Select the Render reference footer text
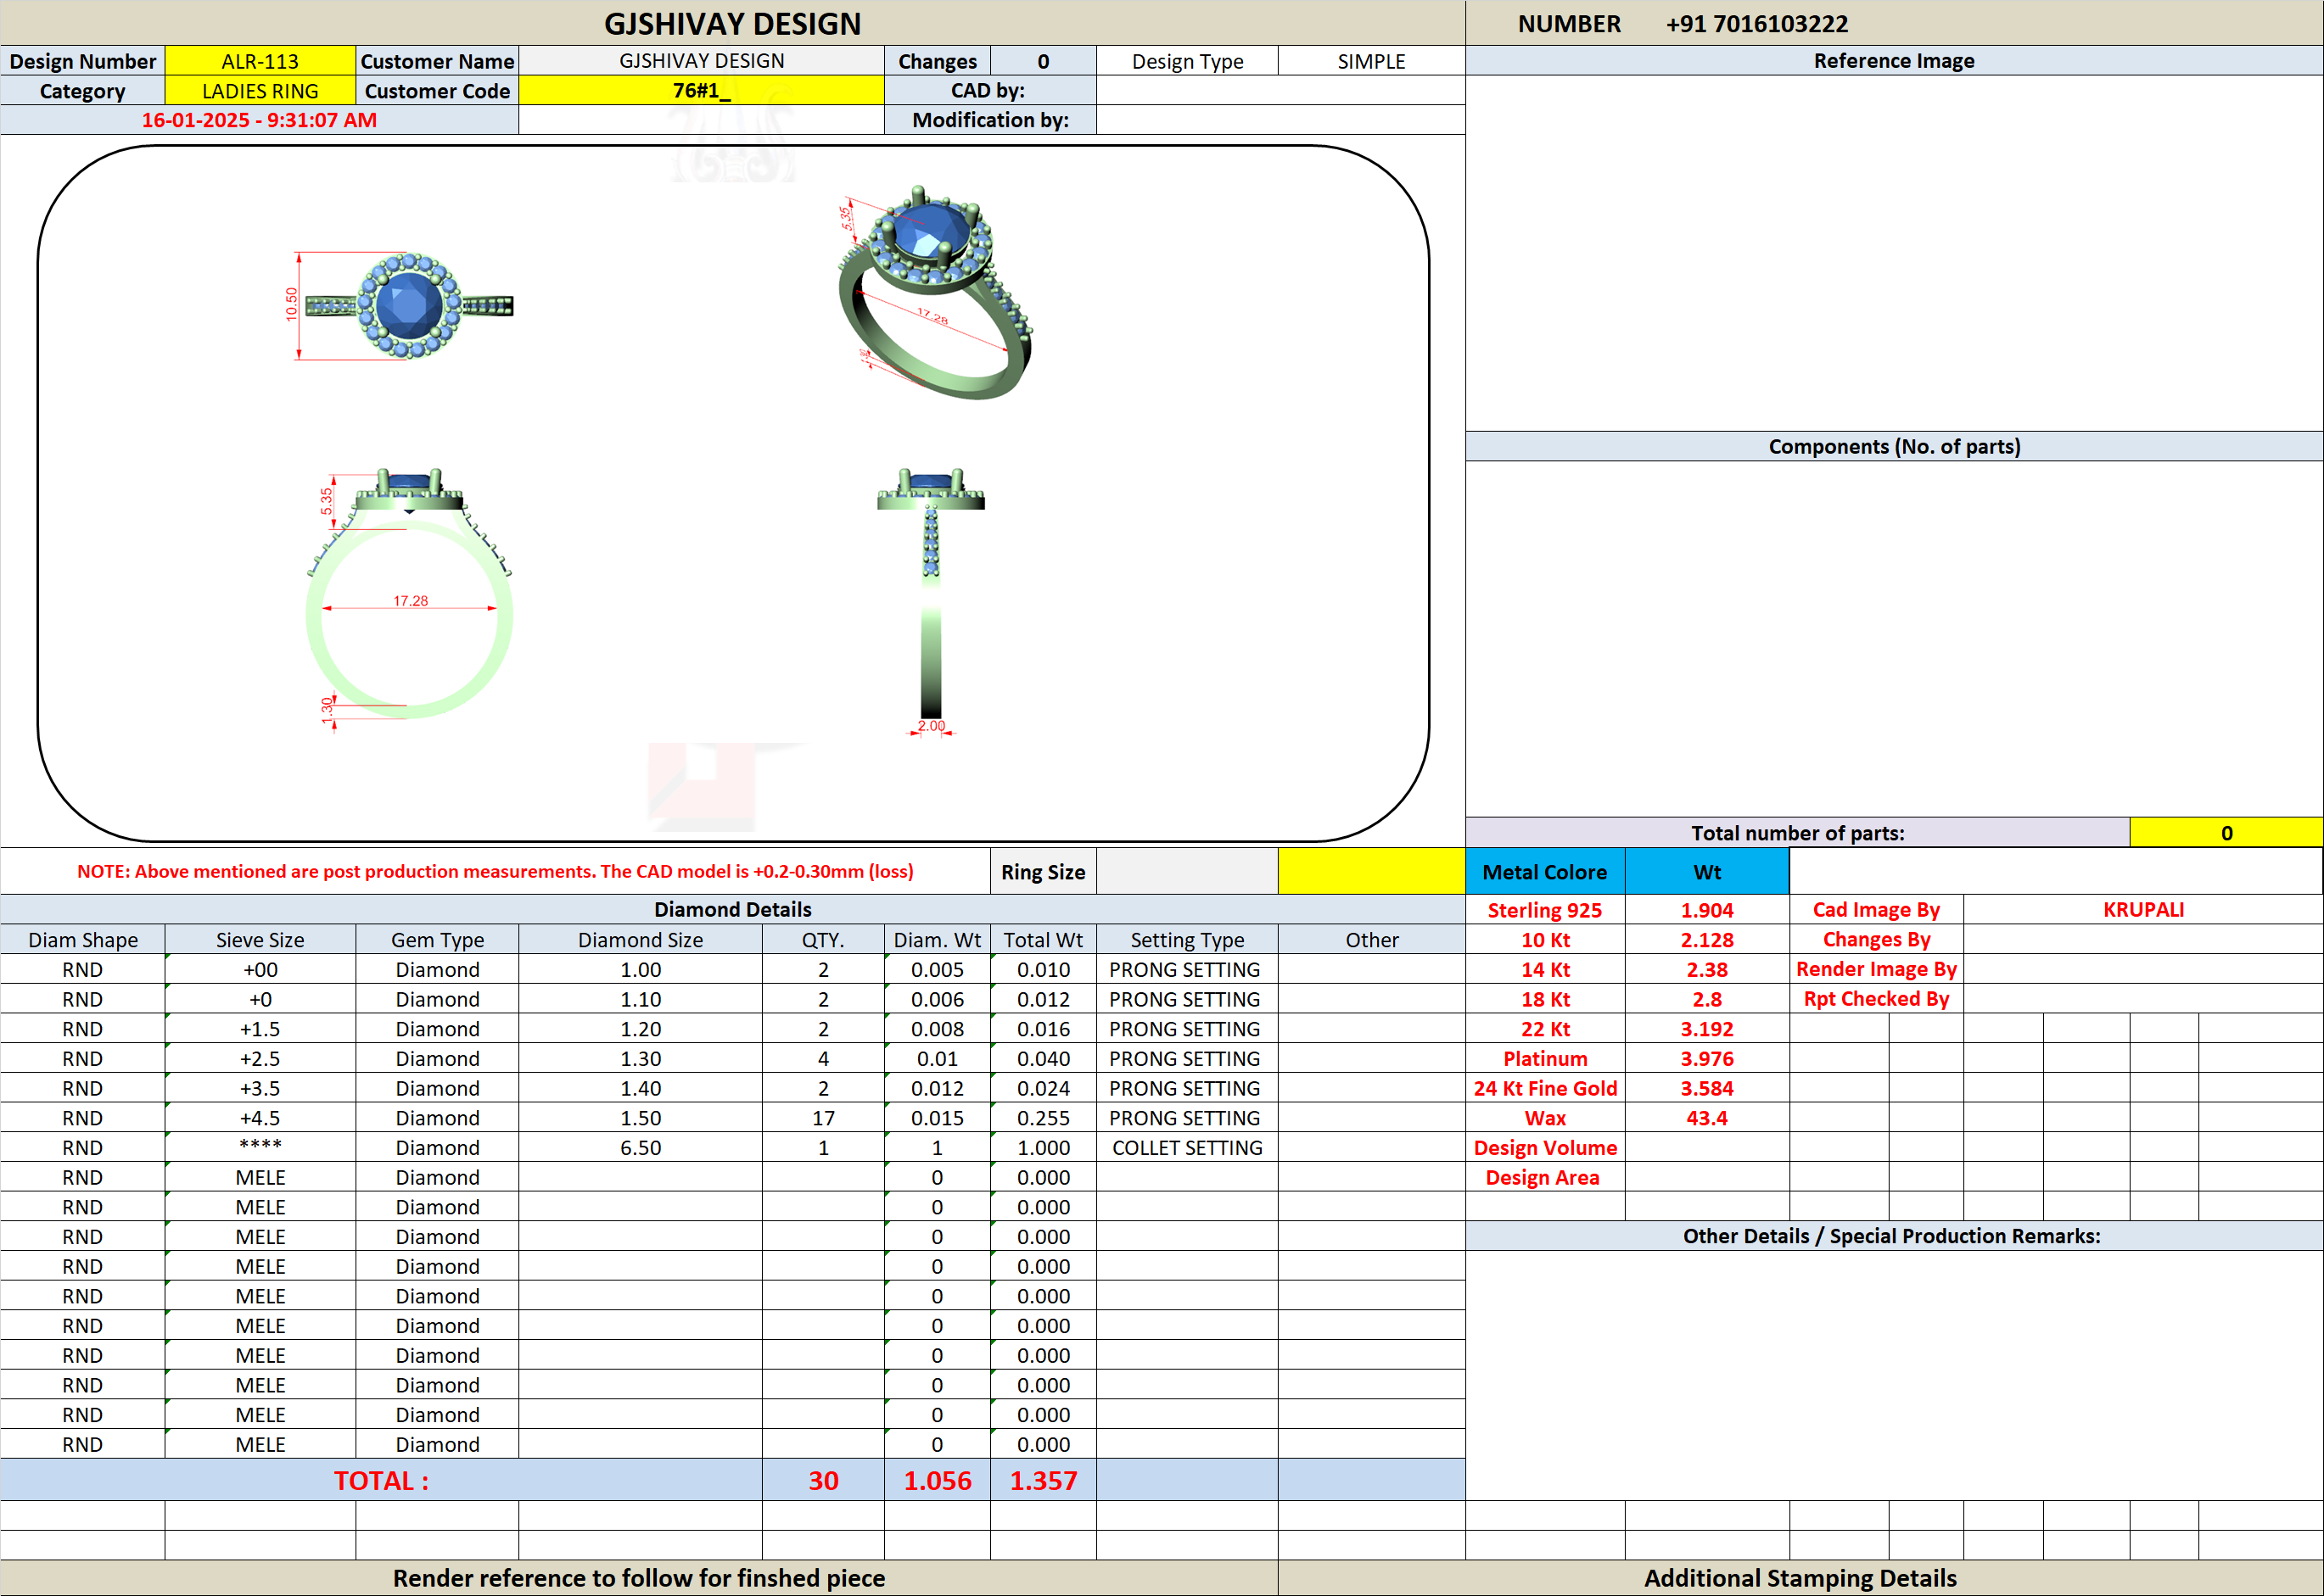This screenshot has width=2324, height=1596. tap(638, 1578)
